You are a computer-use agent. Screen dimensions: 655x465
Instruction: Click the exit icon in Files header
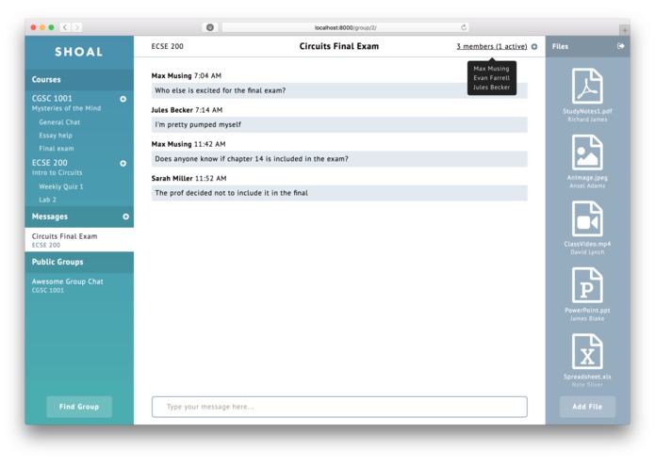pyautogui.click(x=621, y=46)
